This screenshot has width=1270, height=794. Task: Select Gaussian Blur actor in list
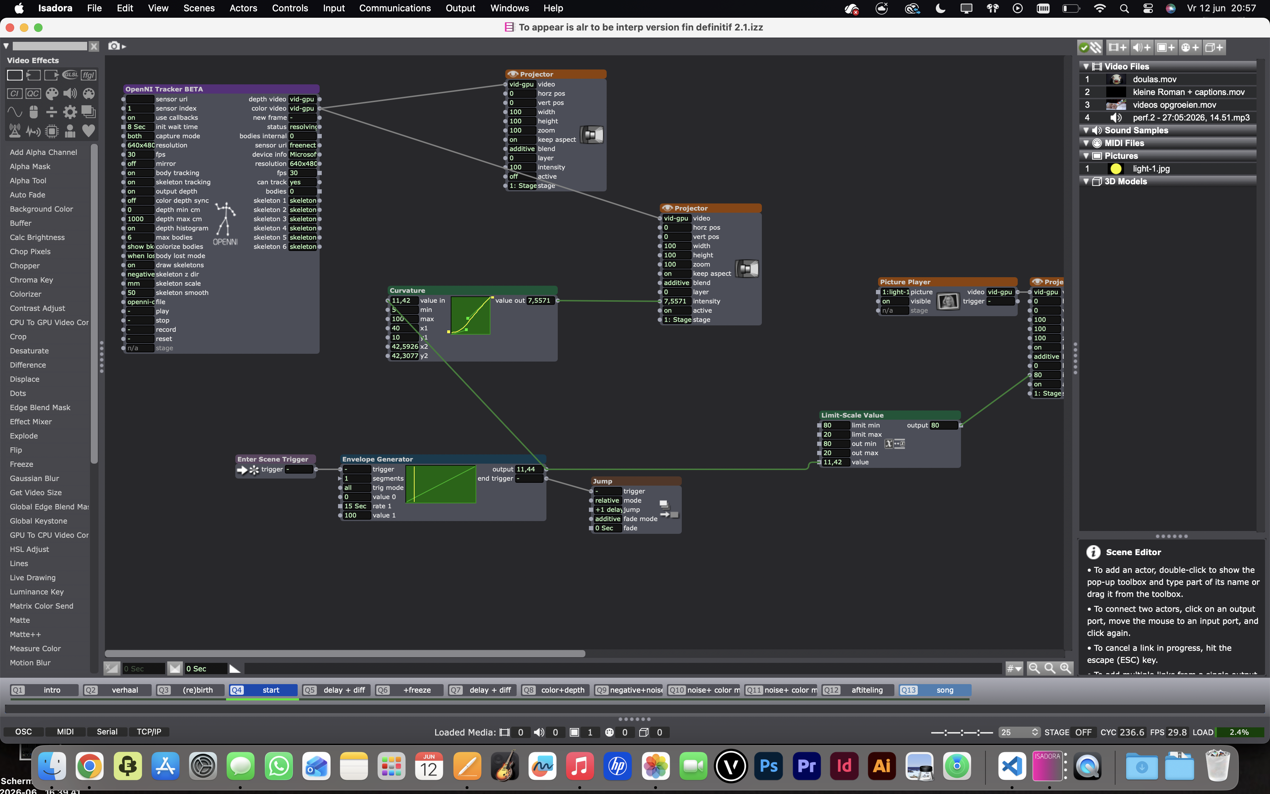point(34,479)
